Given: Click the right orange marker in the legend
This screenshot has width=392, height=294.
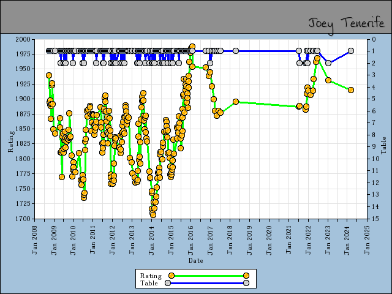Looking at the screenshot, I should tap(246, 276).
